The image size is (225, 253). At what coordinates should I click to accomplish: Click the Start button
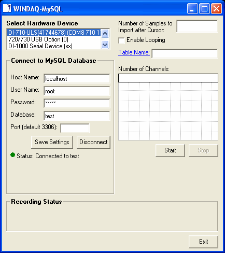pyautogui.click(x=170, y=150)
